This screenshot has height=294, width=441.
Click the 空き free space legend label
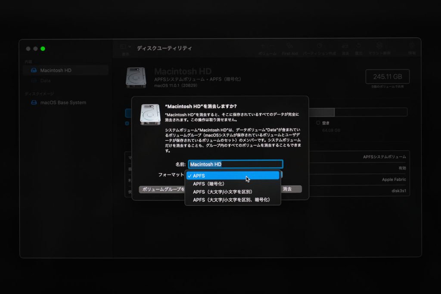tap(326, 123)
